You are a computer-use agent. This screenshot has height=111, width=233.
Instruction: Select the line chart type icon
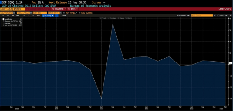tap(57, 15)
